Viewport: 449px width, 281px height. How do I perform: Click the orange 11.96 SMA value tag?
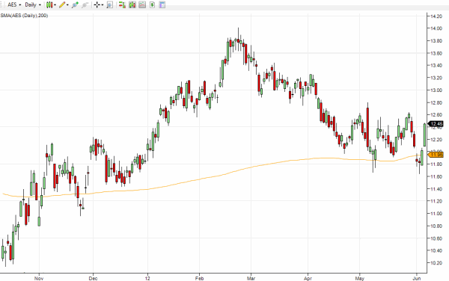436,155
